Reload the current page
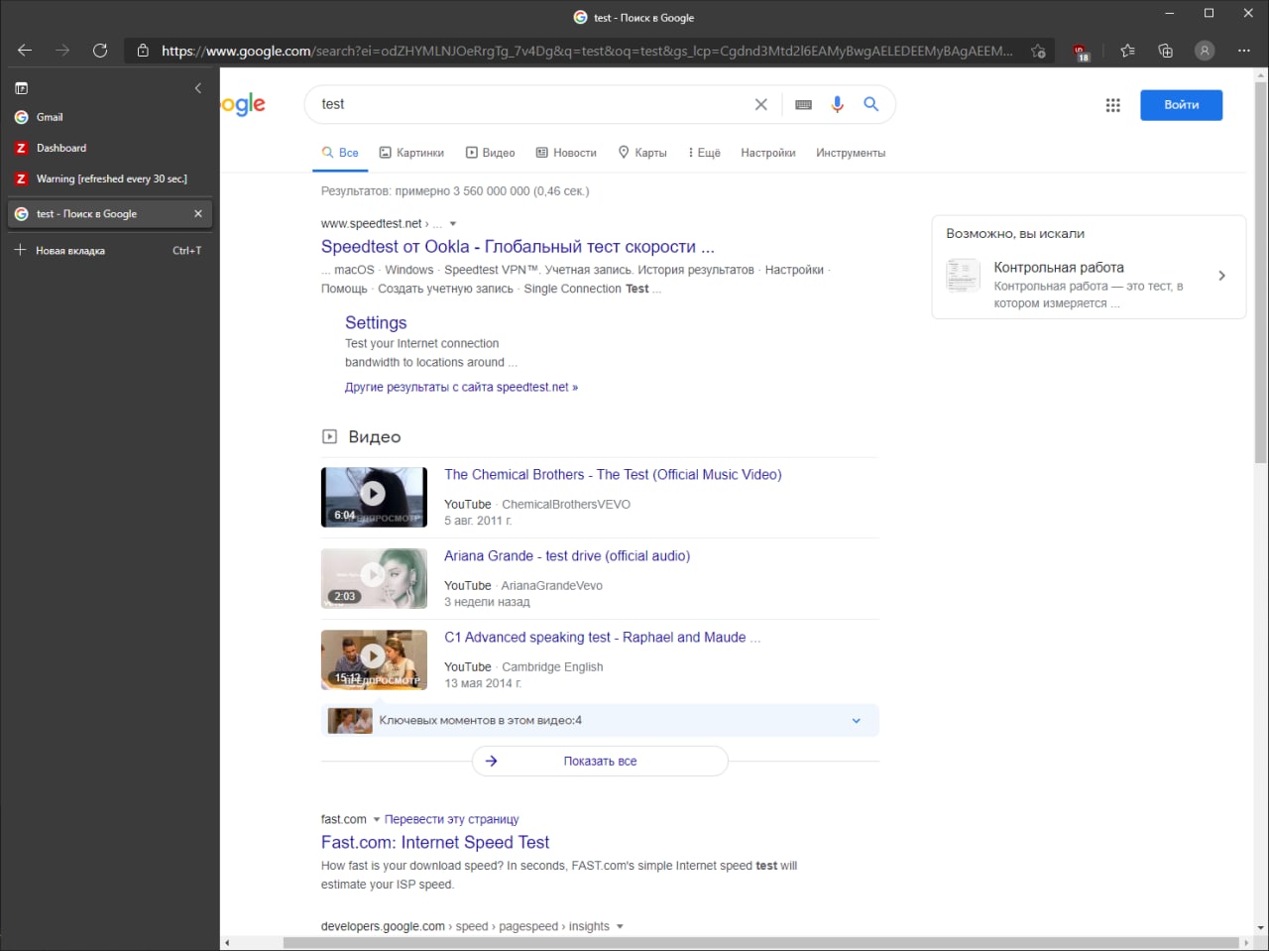The width and height of the screenshot is (1269, 951). pos(100,51)
